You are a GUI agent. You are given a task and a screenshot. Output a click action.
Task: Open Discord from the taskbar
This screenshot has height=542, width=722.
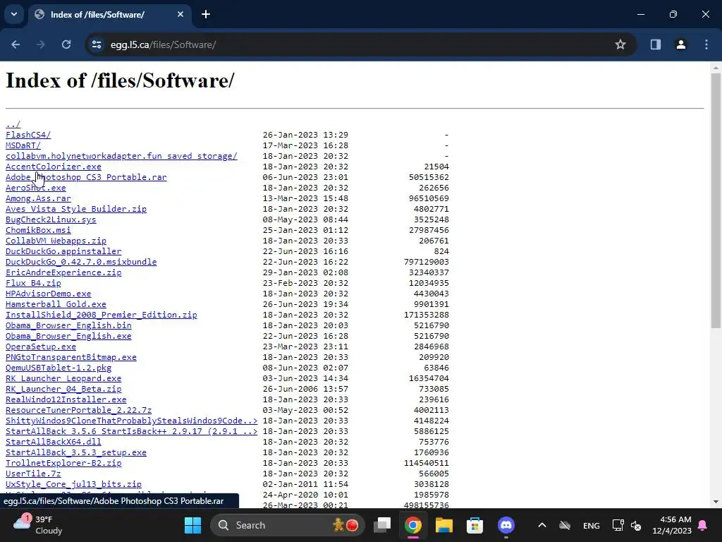tap(506, 525)
